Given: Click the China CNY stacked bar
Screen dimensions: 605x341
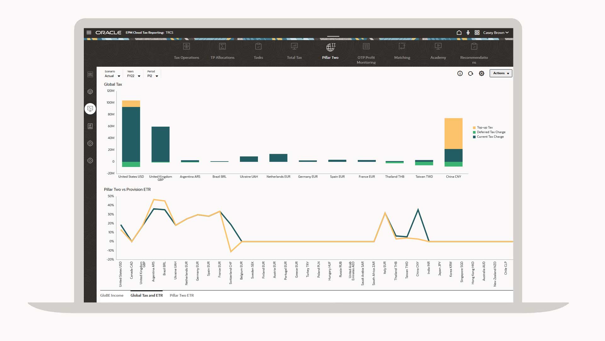Looking at the screenshot, I should (x=453, y=142).
